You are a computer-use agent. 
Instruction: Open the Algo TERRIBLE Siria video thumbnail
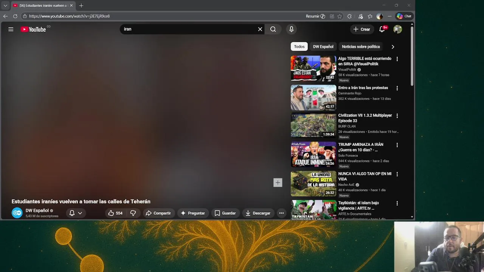coord(313,68)
